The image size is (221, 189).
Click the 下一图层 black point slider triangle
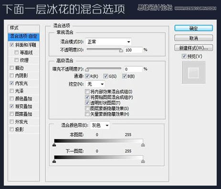click(x=54, y=161)
